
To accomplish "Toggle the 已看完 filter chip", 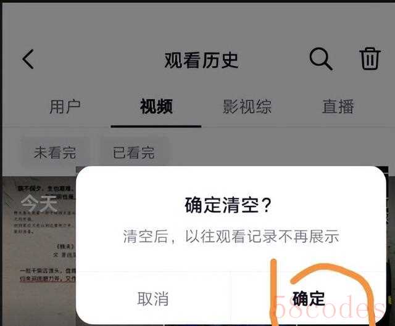I will (x=134, y=152).
